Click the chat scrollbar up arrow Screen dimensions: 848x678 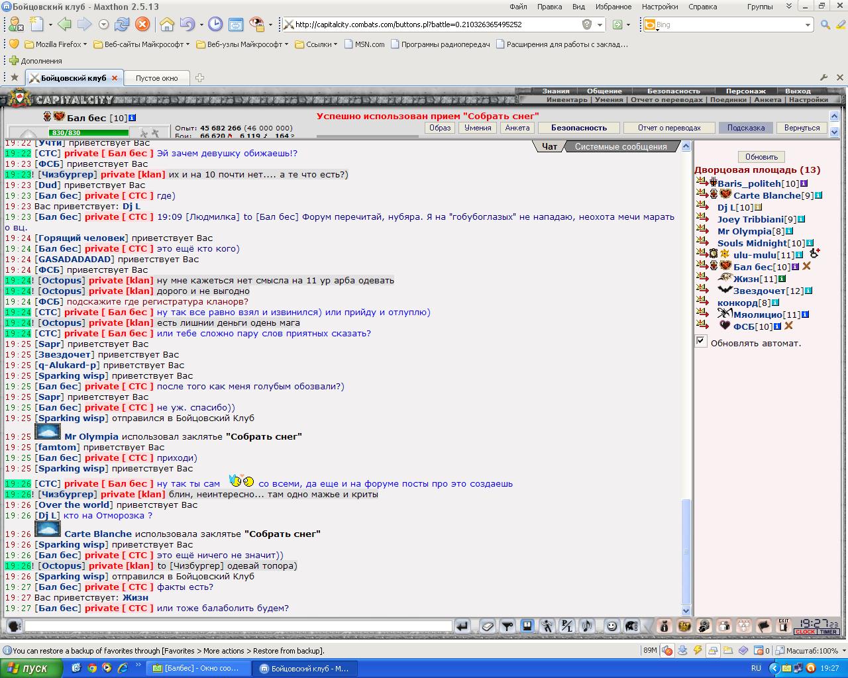pos(686,146)
